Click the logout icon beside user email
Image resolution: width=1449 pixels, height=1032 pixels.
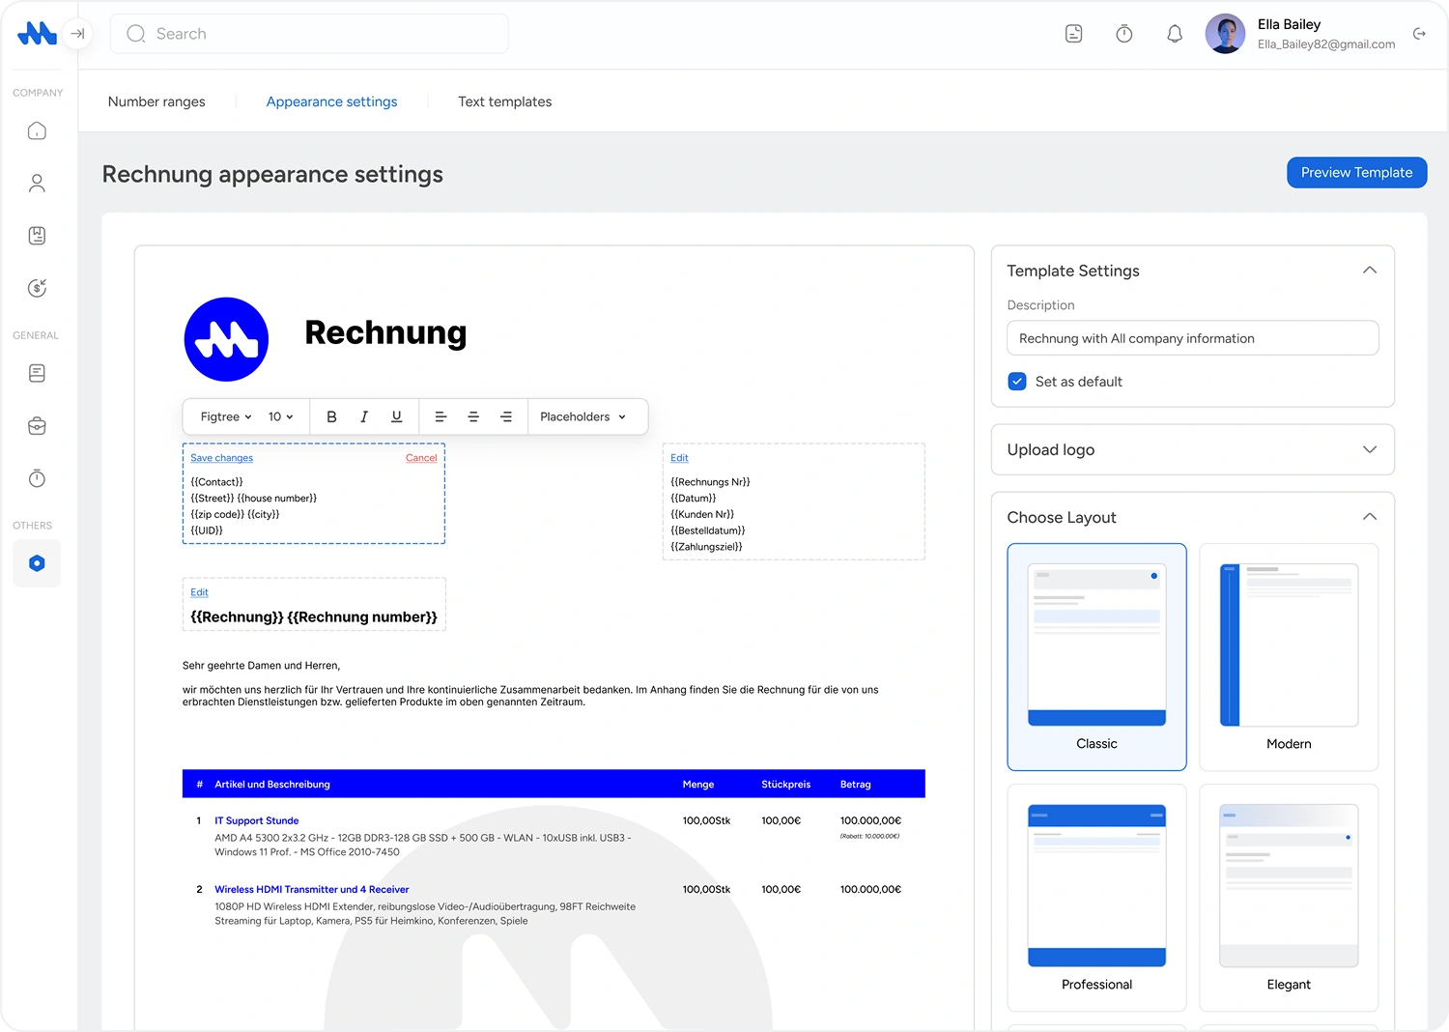1419,34
